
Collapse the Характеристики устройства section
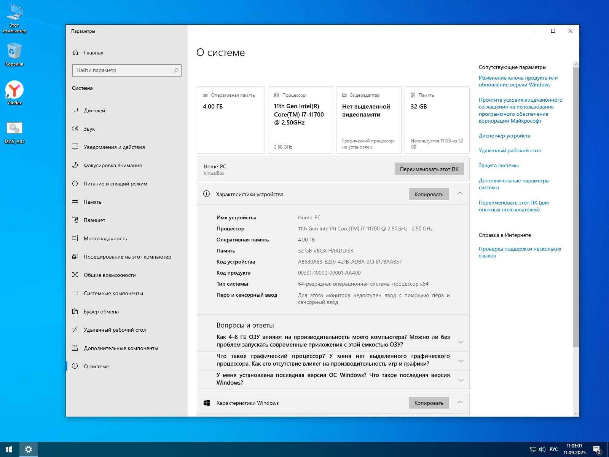coord(460,194)
